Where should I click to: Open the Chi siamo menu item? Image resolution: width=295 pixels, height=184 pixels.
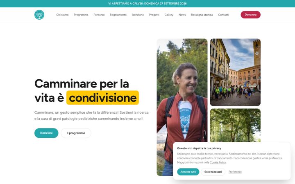[x=62, y=15]
